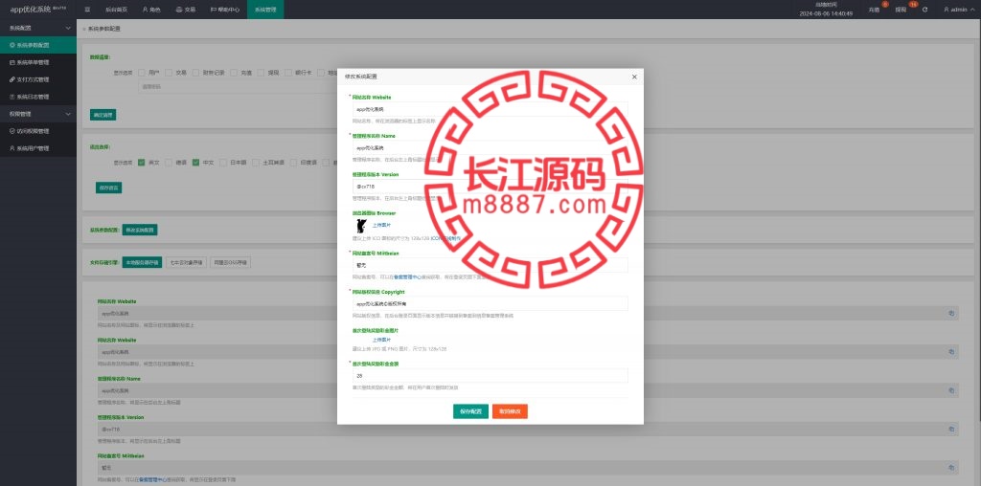The width and height of the screenshot is (981, 486).
Task: Click the 取消修改 button
Action: [510, 411]
